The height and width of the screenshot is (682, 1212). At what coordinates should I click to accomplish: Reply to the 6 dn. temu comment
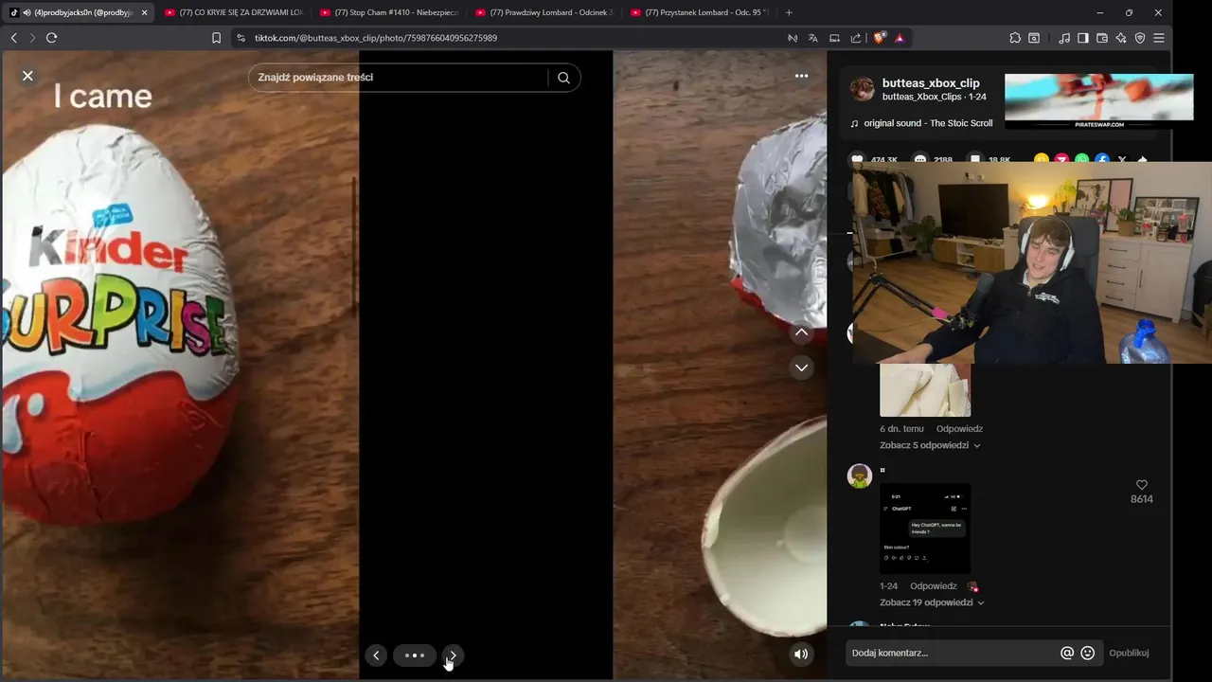coord(959,429)
